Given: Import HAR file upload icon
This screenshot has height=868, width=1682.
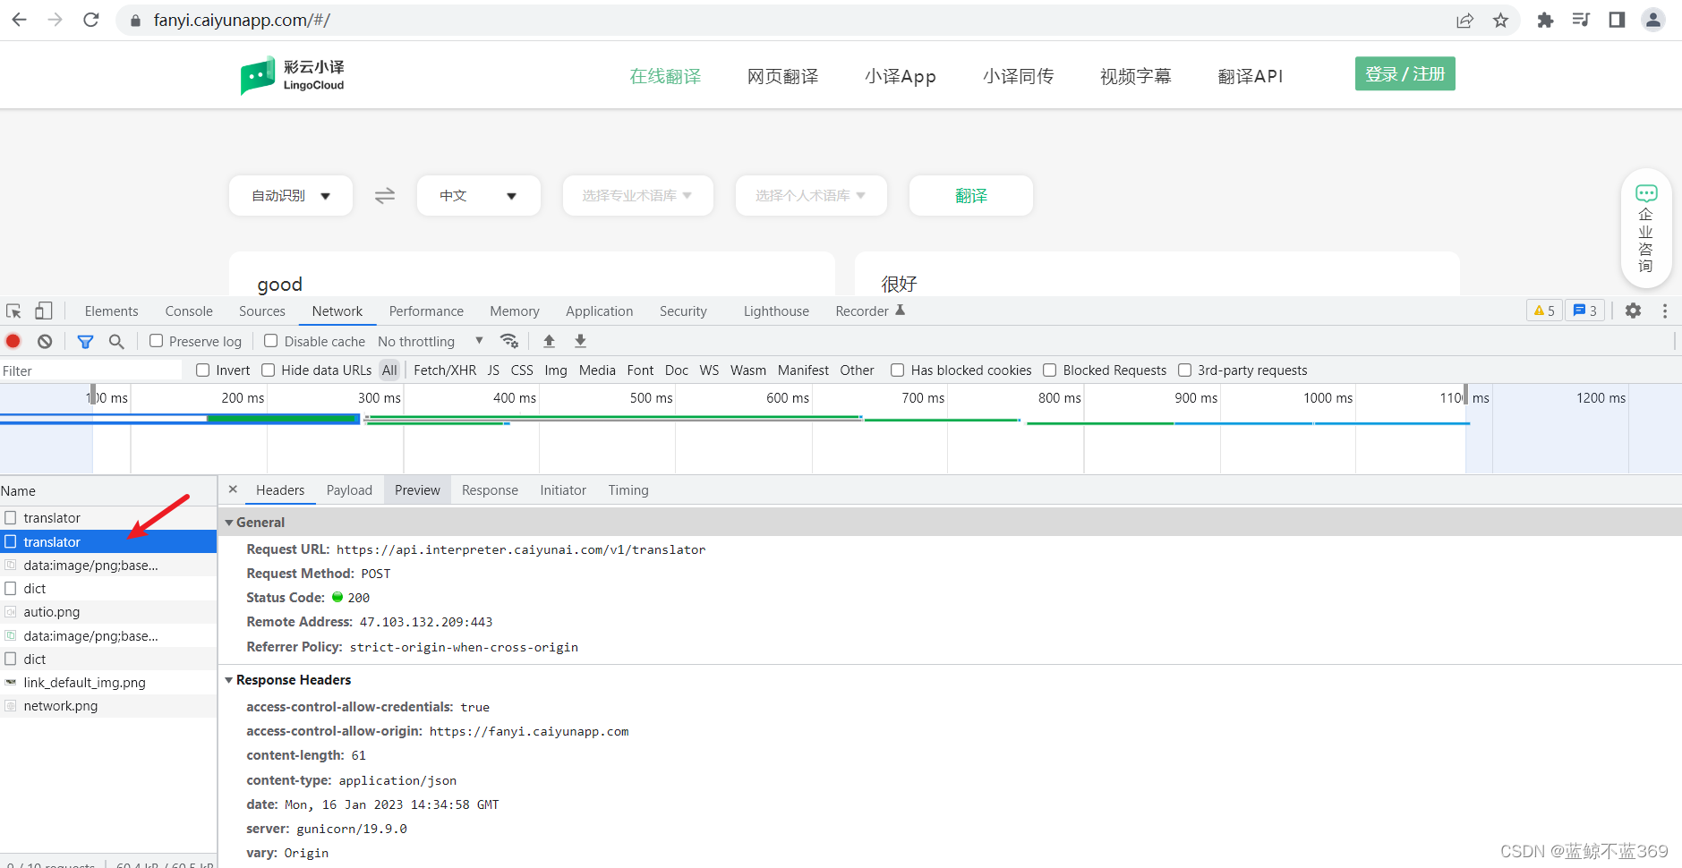Looking at the screenshot, I should (550, 341).
